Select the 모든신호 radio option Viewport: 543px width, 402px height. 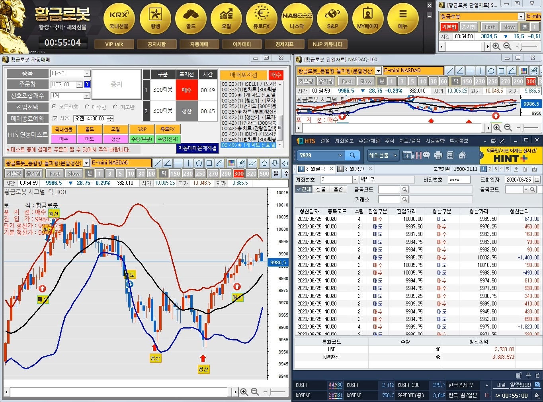coord(54,106)
